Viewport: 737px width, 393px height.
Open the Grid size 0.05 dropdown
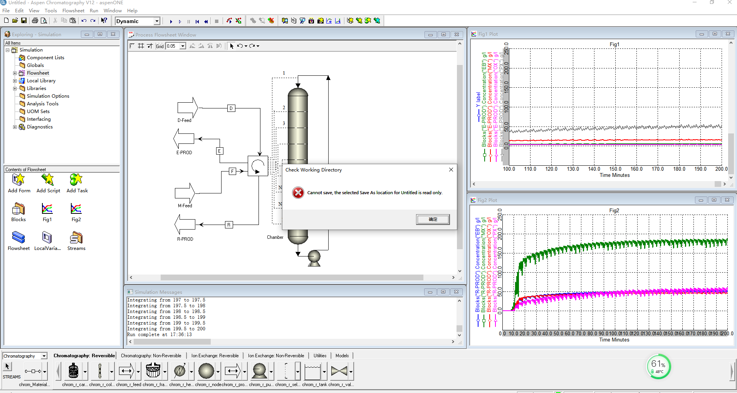[x=183, y=46]
